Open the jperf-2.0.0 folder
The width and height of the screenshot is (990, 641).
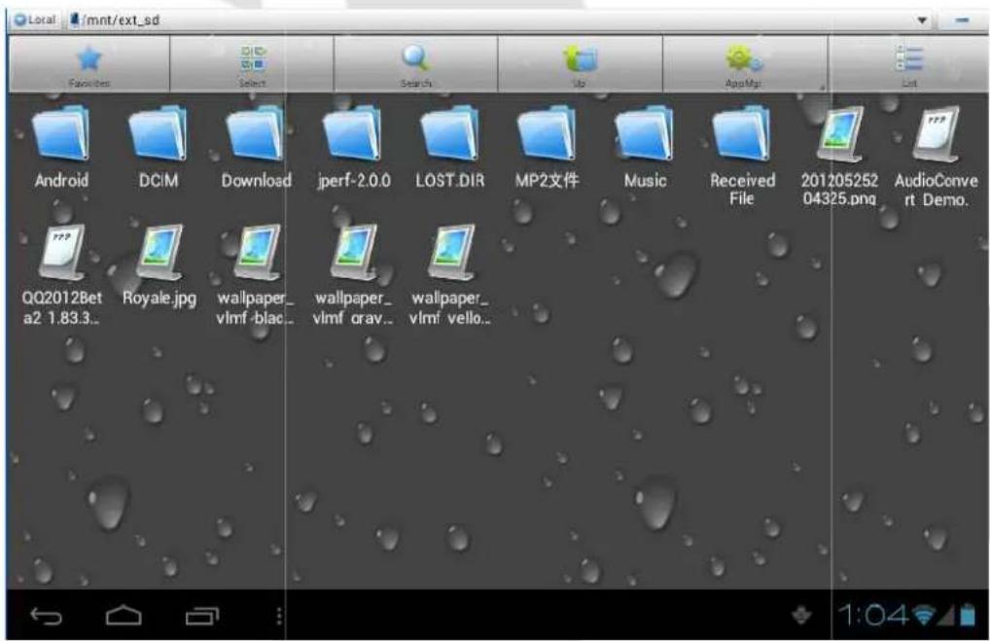click(354, 147)
